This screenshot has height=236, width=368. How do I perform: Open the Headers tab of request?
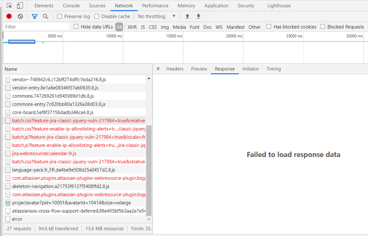pyautogui.click(x=175, y=69)
